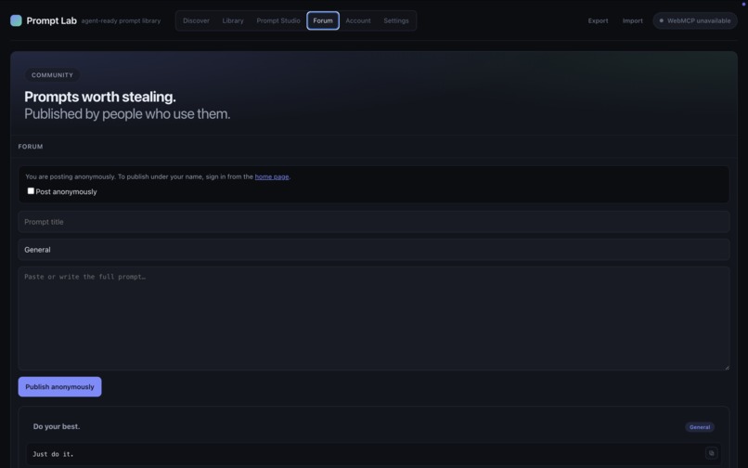The width and height of the screenshot is (748, 468).
Task: Click the Import button
Action: pyautogui.click(x=633, y=20)
